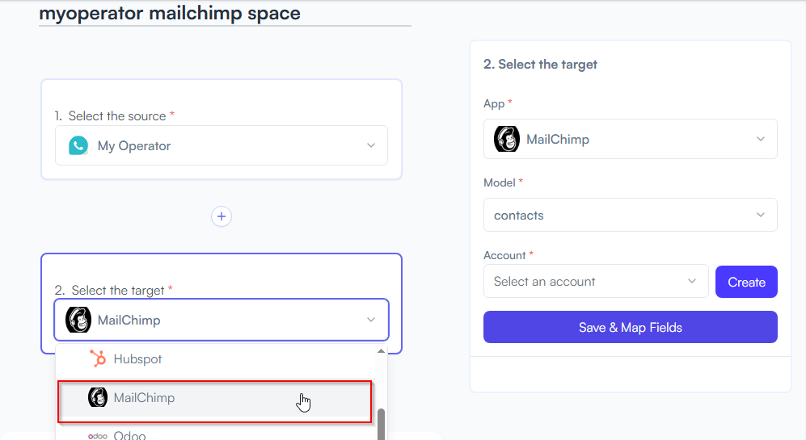Image resolution: width=806 pixels, height=440 pixels.
Task: Open the Select an account dropdown
Action: pos(596,281)
